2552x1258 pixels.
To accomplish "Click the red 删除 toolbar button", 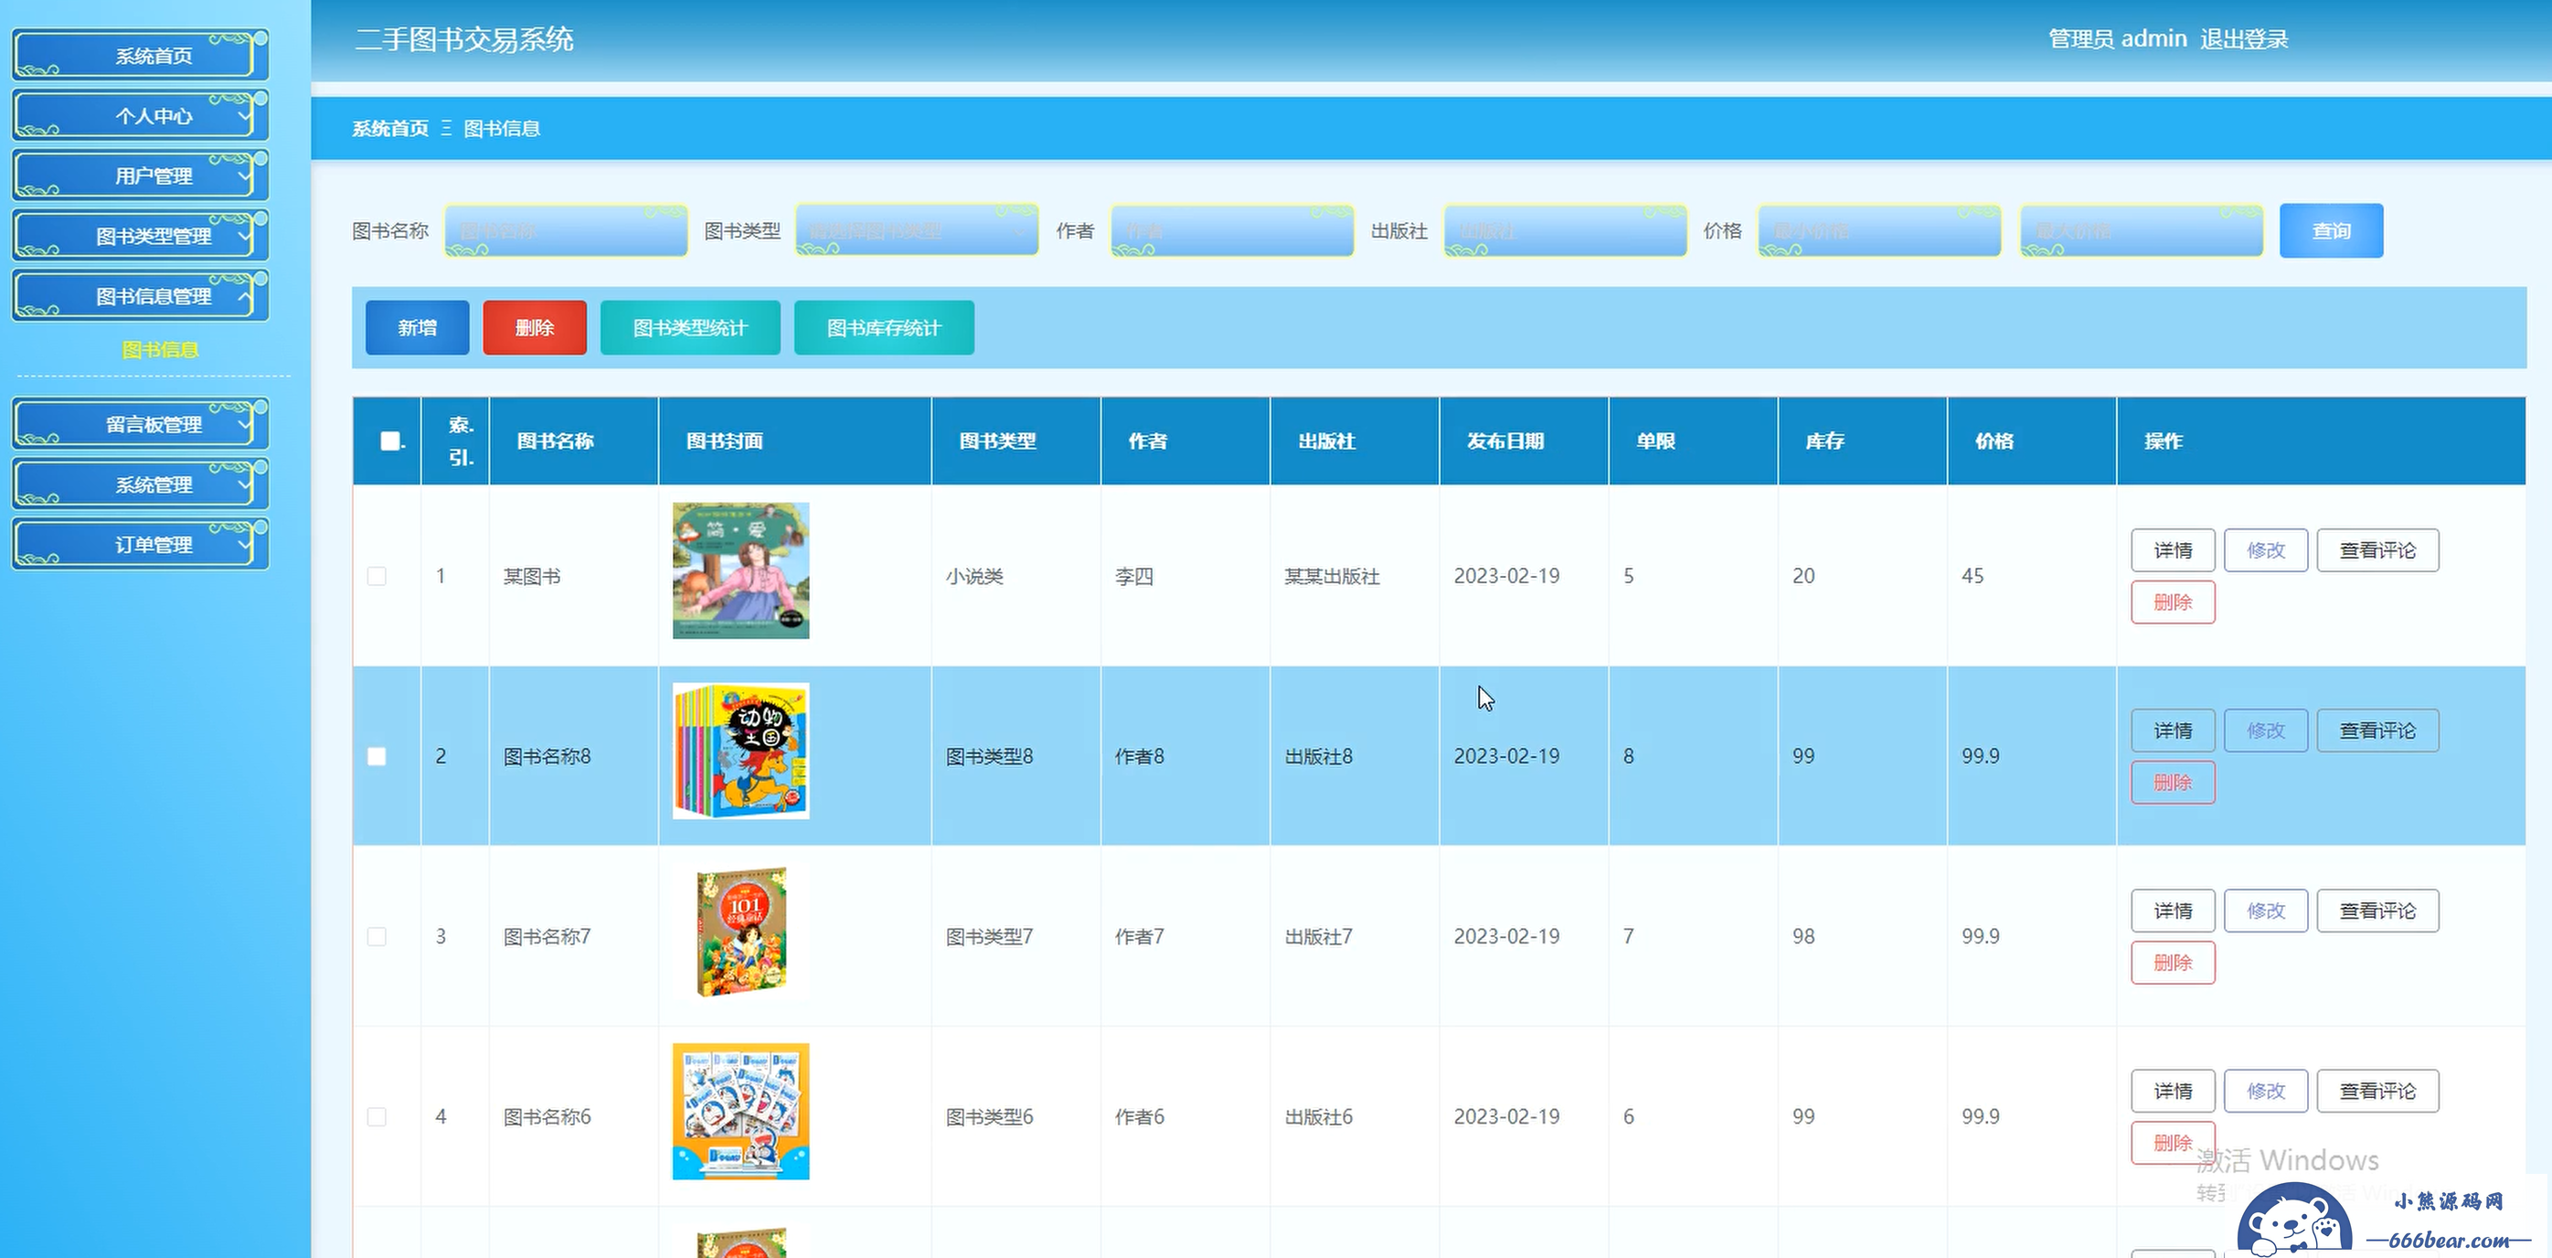I will 535,328.
